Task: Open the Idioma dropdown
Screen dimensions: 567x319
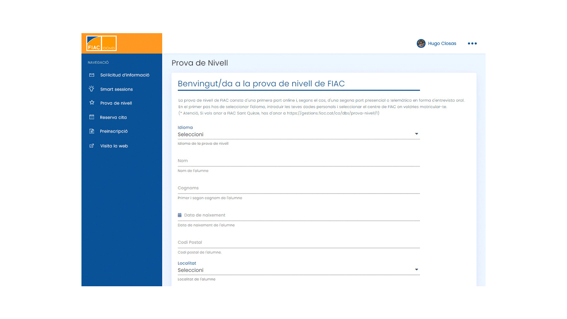Action: (x=298, y=134)
